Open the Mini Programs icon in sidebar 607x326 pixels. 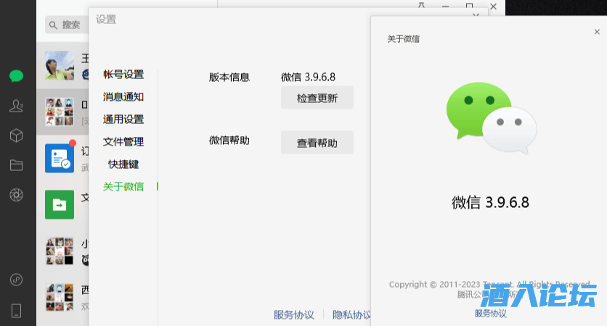click(16, 280)
